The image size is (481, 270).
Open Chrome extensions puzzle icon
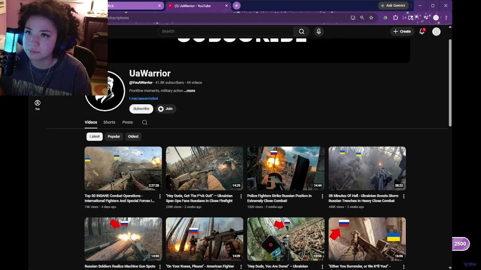click(395, 18)
